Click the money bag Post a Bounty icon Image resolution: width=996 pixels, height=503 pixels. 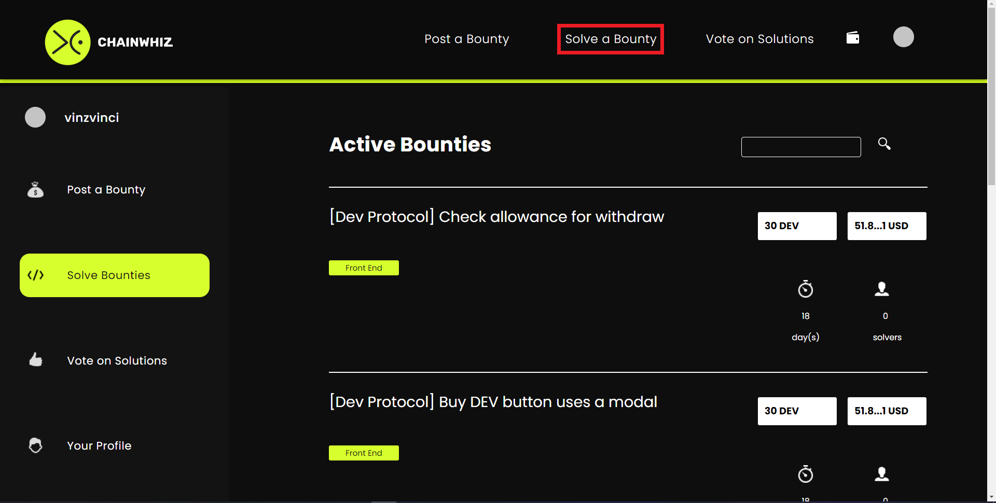click(35, 190)
